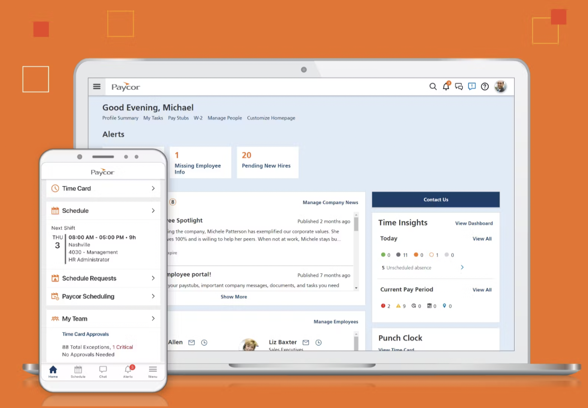Screen dimensions: 588x408
Task: Tap the Schedule Requests icon on phone
Action: click(x=55, y=278)
